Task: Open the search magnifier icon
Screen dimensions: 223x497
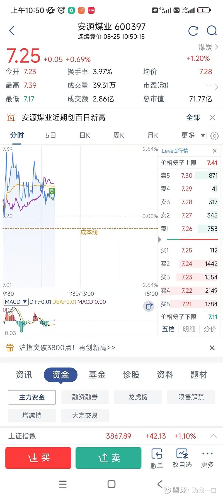Action: pyautogui.click(x=212, y=30)
